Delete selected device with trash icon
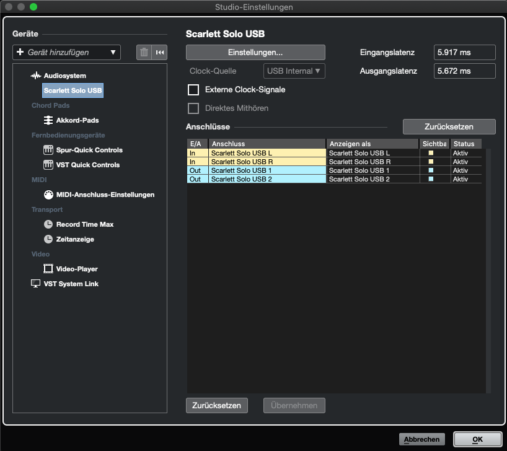This screenshot has width=507, height=451. tap(144, 53)
